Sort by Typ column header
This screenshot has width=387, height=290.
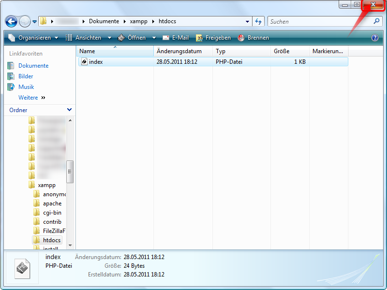click(241, 51)
